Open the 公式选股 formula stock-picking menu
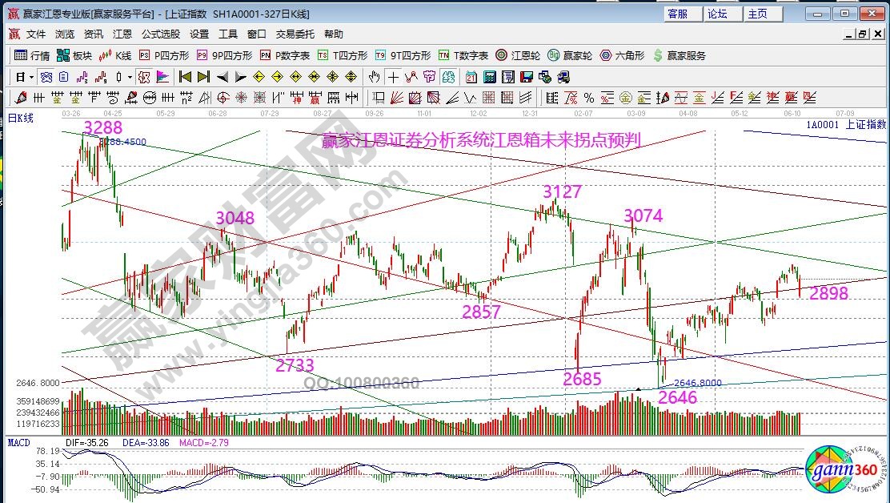 click(x=160, y=34)
